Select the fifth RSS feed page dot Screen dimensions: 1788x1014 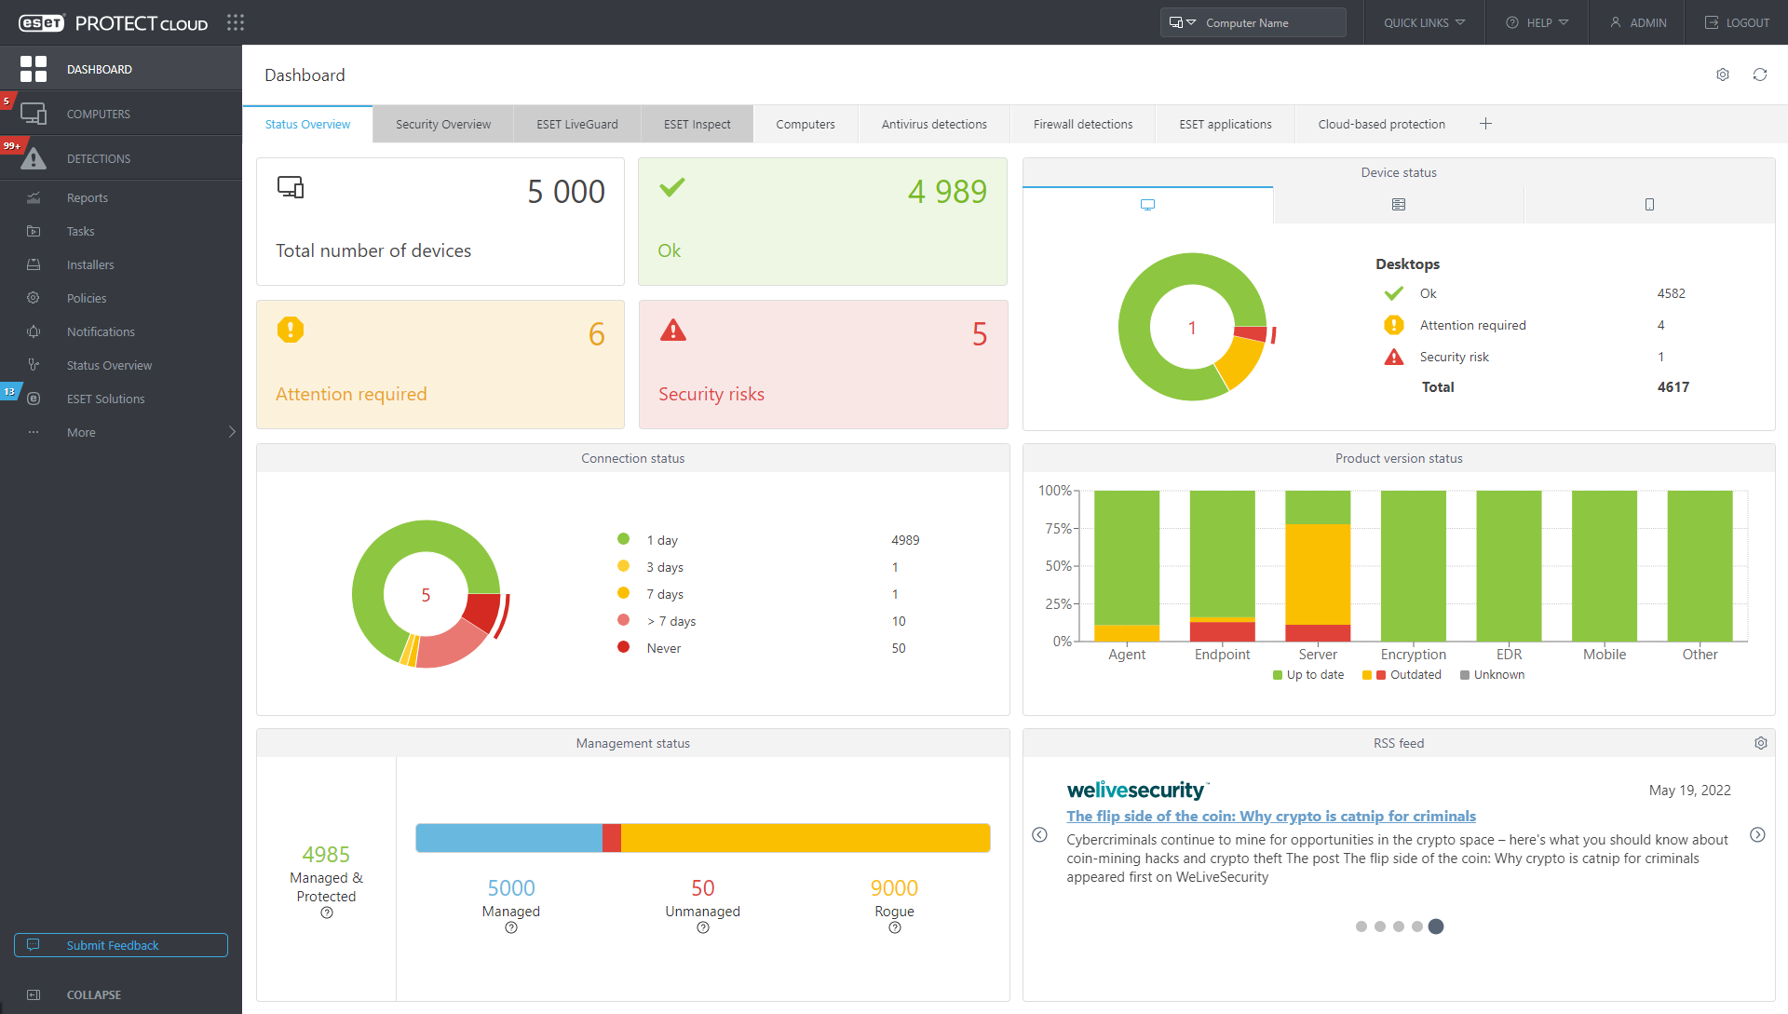pos(1436,926)
